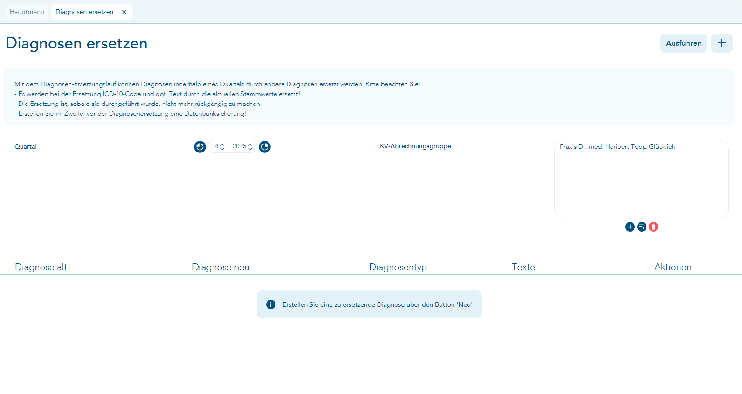Go to the previous quarter

coord(199,147)
